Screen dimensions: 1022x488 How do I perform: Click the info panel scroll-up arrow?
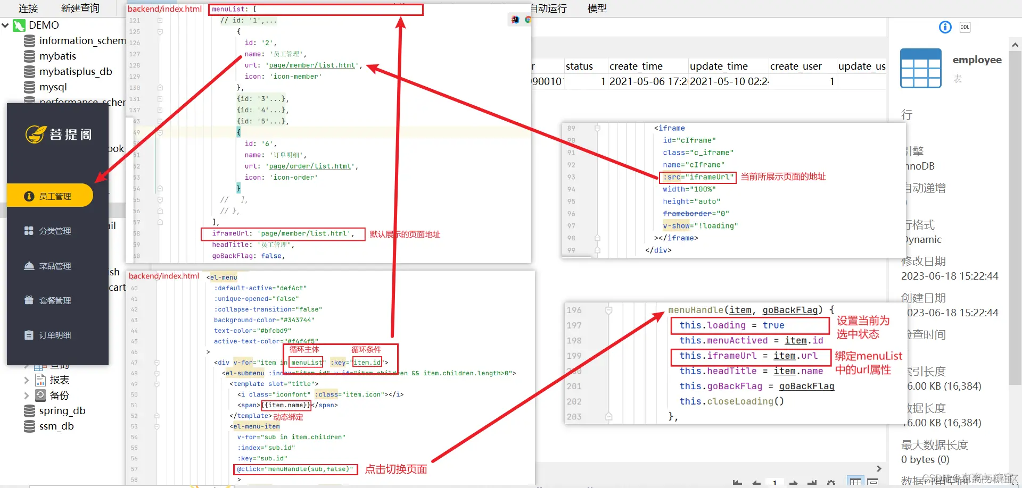(1015, 45)
